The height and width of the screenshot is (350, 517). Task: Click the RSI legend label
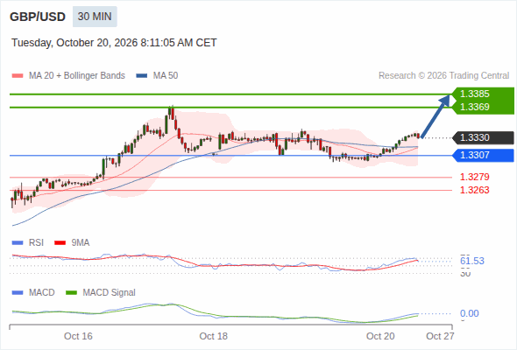(36, 243)
